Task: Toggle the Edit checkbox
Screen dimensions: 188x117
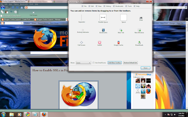Action: [89, 6]
